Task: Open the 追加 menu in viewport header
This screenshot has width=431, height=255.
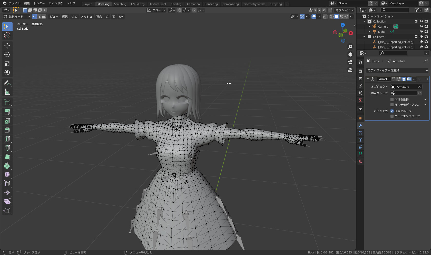Action: [x=74, y=17]
